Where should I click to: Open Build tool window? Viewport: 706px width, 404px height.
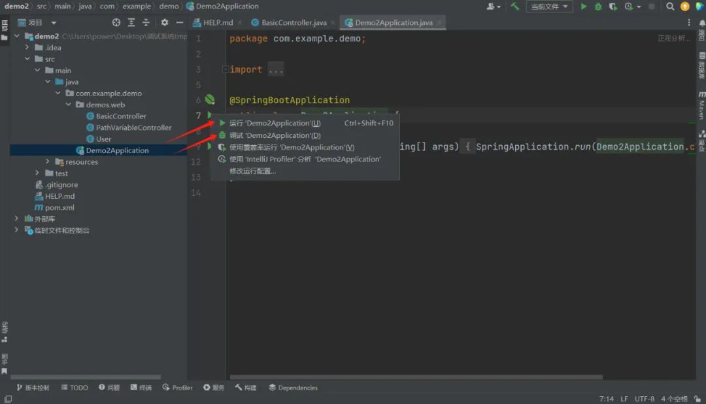point(246,388)
